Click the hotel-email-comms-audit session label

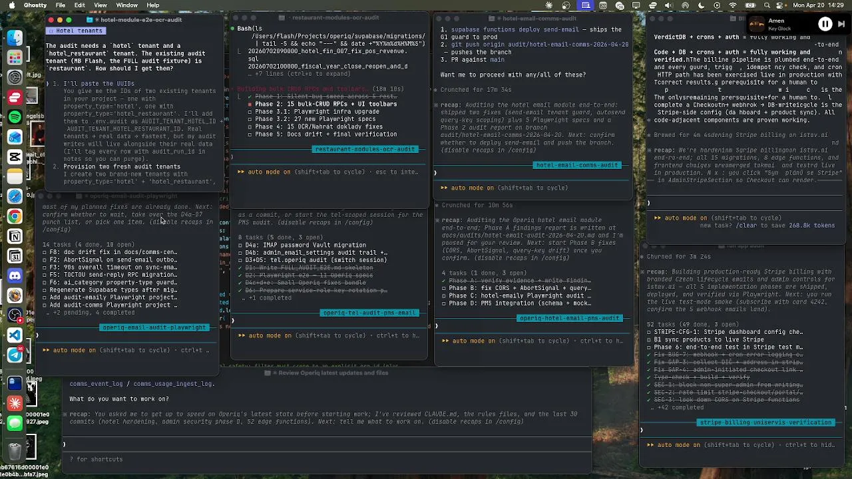click(x=577, y=165)
